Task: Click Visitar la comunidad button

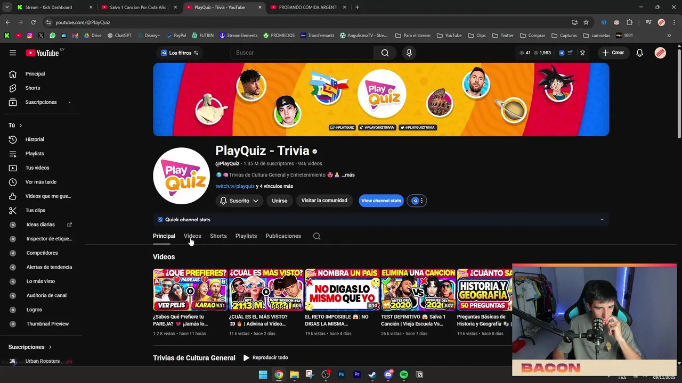Action: tap(324, 201)
